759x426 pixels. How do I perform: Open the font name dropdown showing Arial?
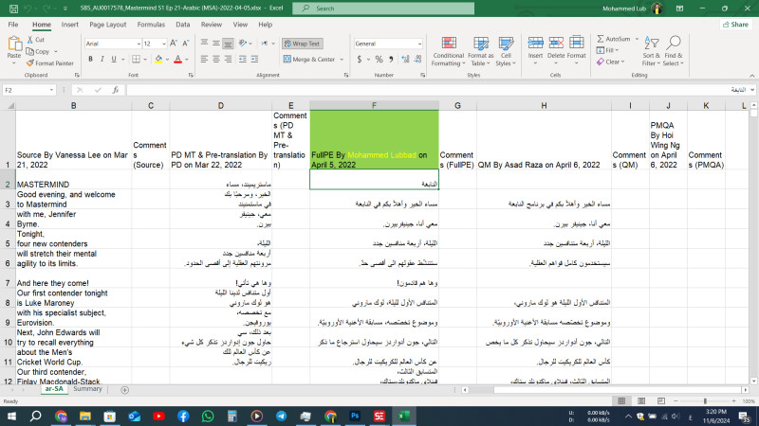pos(111,44)
